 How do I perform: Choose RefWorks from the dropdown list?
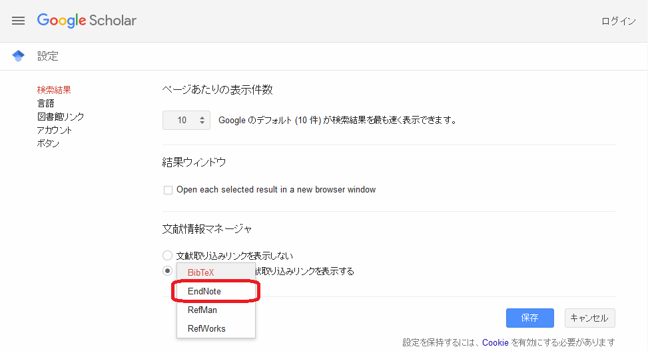[x=216, y=328]
